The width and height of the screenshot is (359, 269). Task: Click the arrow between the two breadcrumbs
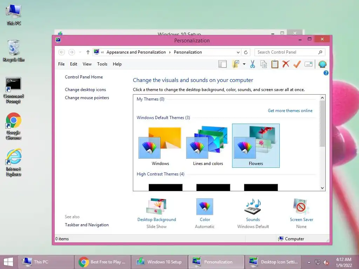(170, 53)
